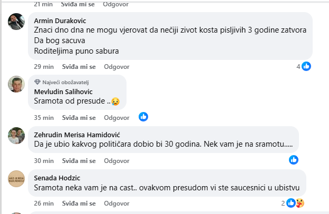
Task: Open Zehrudin Merisa Hamidović's profile picture
Action: (17, 136)
